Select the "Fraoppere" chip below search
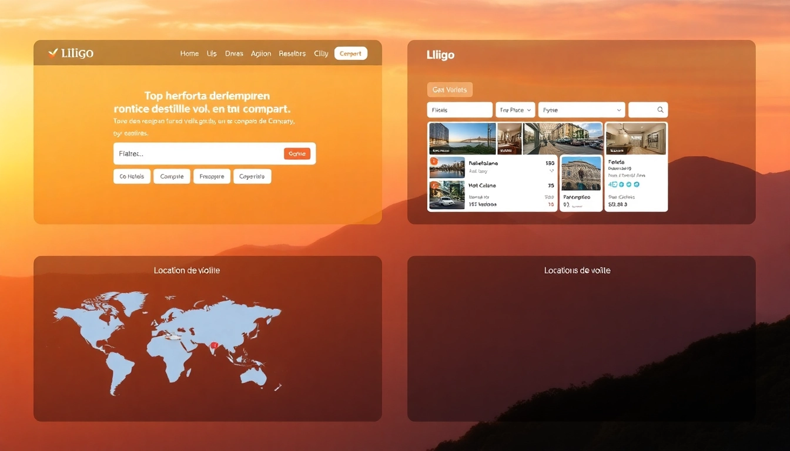Image resolution: width=790 pixels, height=451 pixels. (212, 176)
